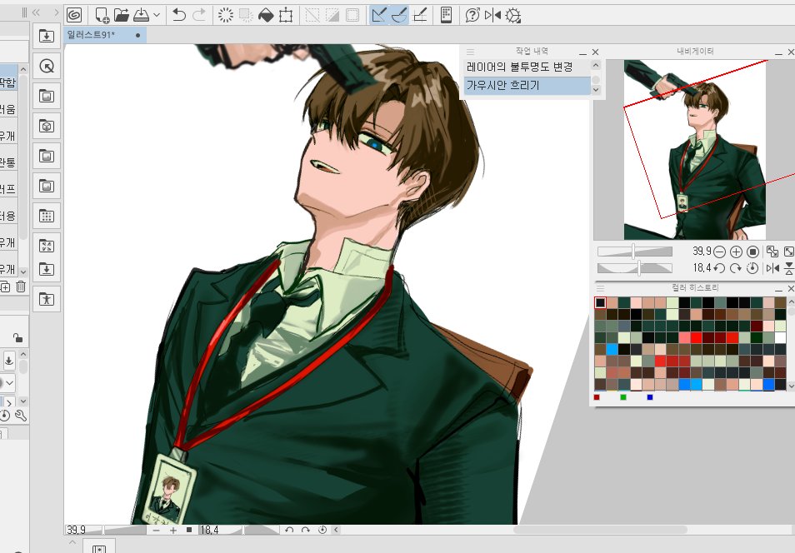The width and height of the screenshot is (795, 553).
Task: Open the 컬러 히스토리 panel menu
Action: pos(600,288)
